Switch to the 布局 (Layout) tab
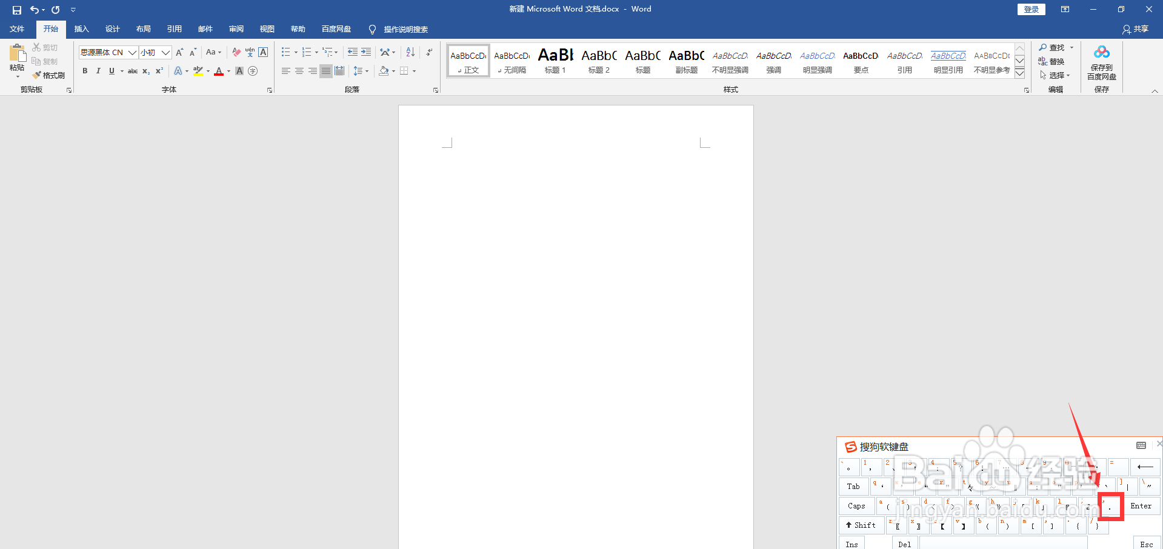 click(143, 29)
